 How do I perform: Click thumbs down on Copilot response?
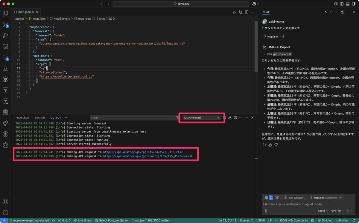point(276,145)
